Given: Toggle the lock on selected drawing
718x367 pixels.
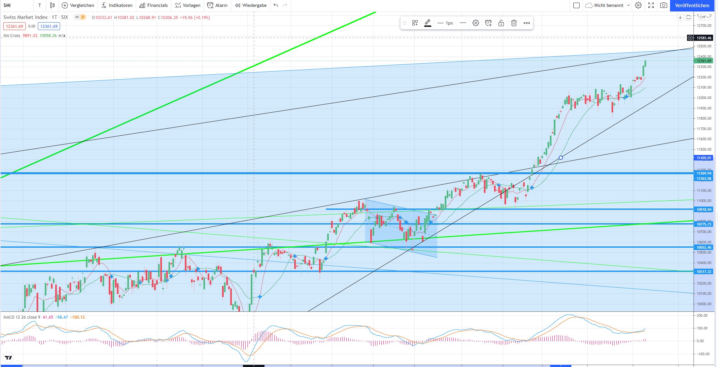Looking at the screenshot, I should [501, 23].
